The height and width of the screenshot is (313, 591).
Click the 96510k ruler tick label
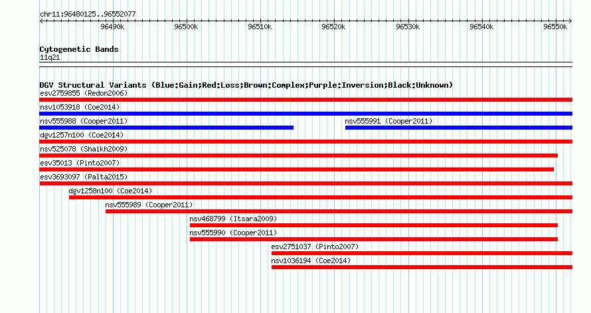260,27
